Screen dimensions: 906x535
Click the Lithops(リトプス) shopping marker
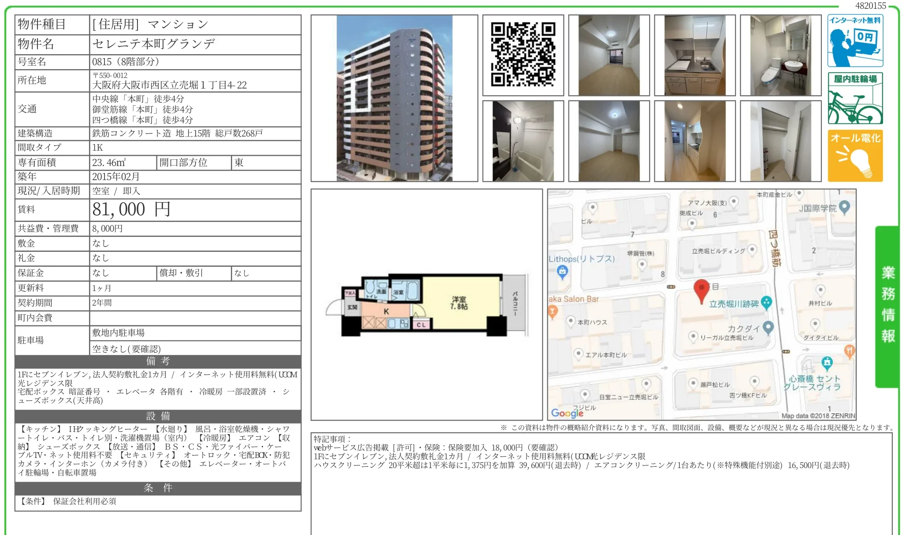click(x=562, y=273)
